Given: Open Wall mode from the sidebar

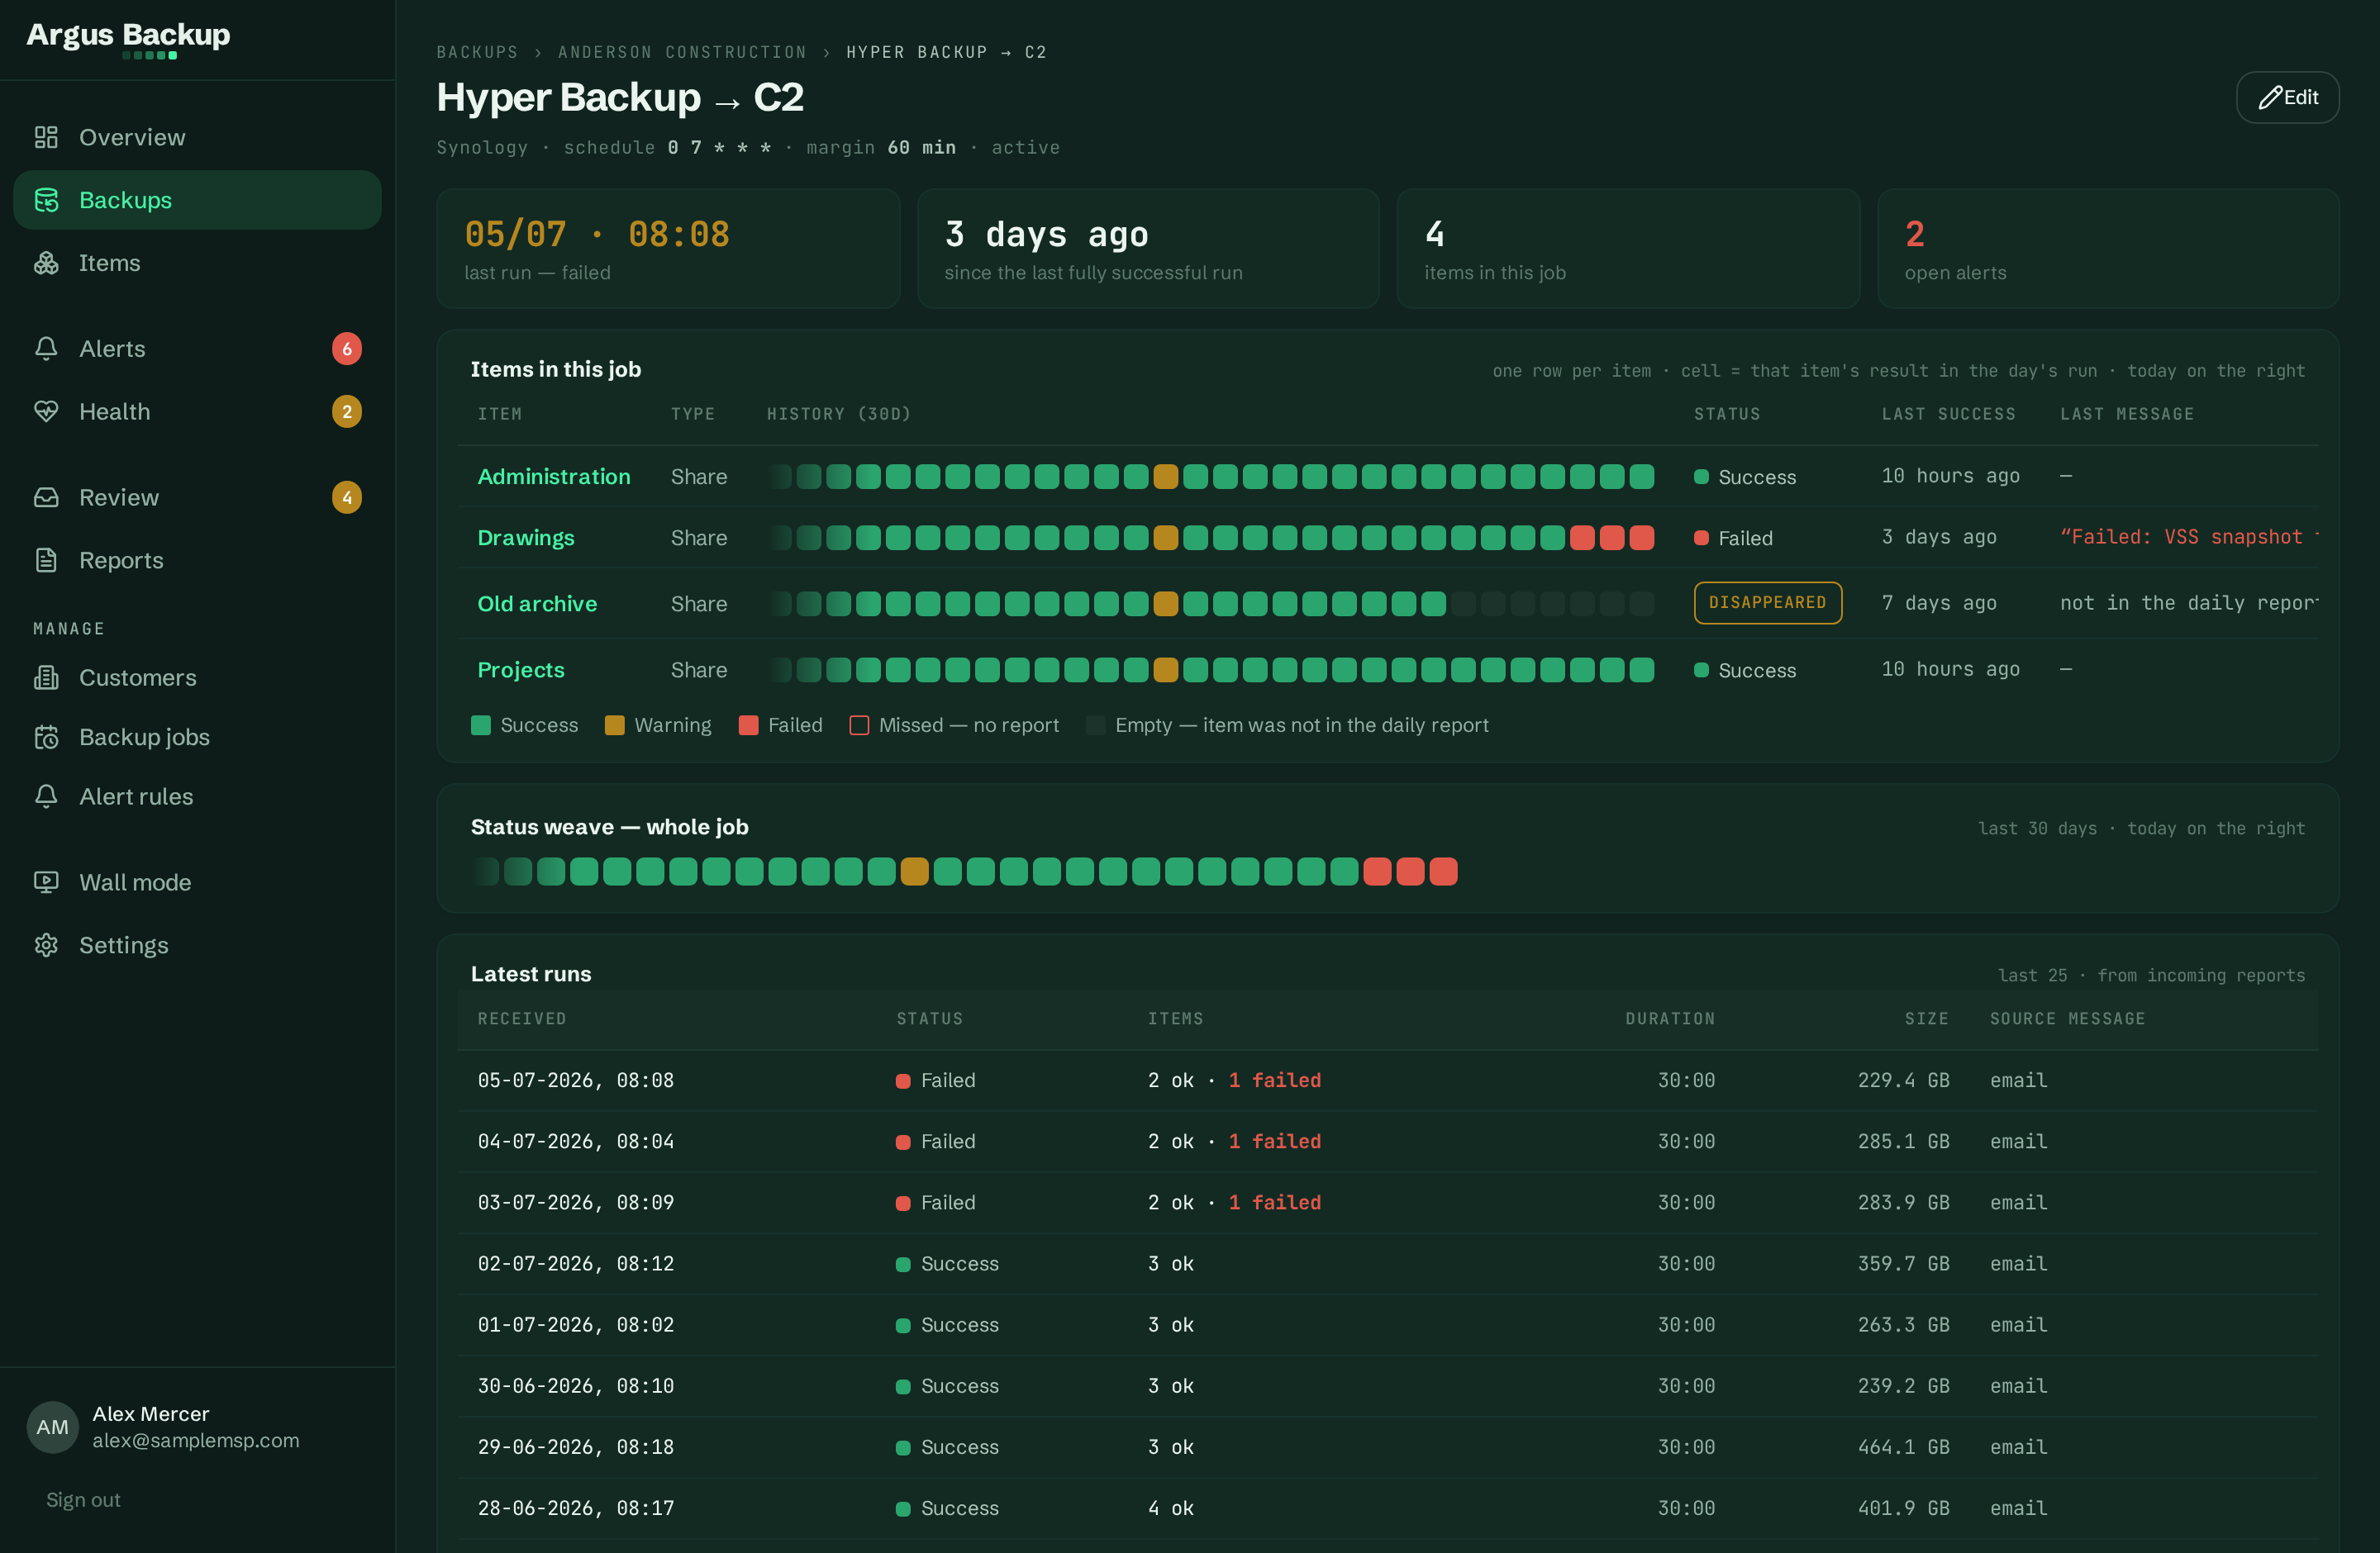Looking at the screenshot, I should click(x=197, y=882).
